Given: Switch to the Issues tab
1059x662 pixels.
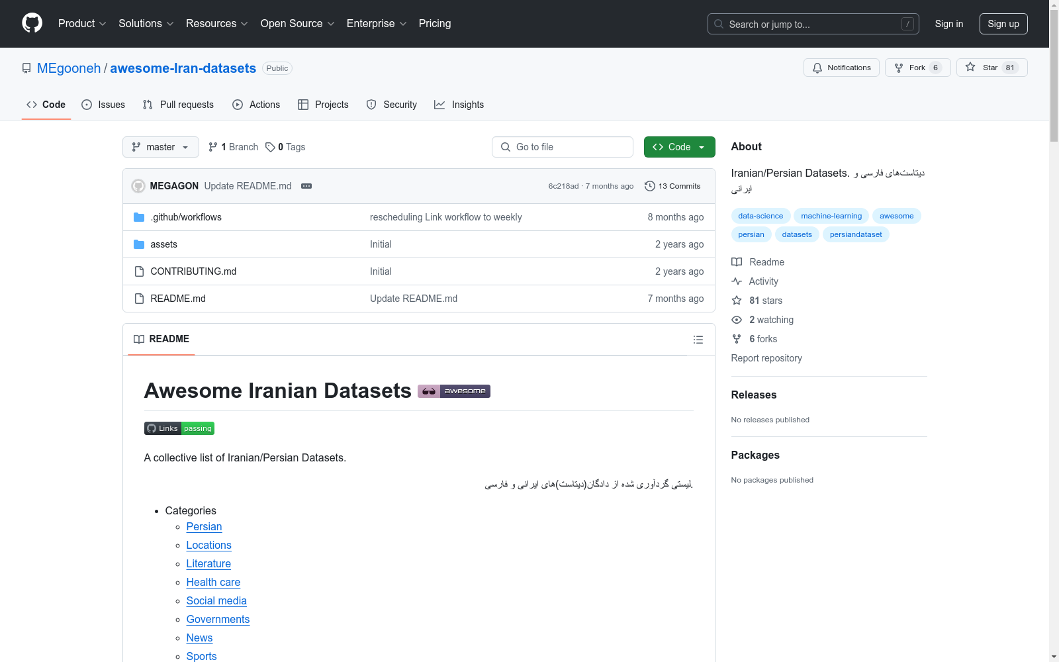Looking at the screenshot, I should (x=103, y=105).
